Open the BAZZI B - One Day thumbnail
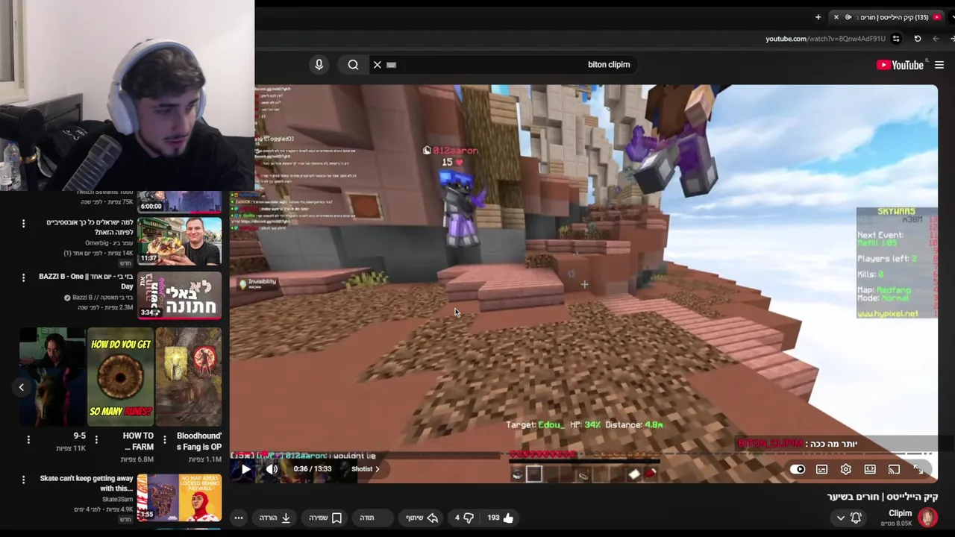The width and height of the screenshot is (955, 537). pyautogui.click(x=180, y=295)
